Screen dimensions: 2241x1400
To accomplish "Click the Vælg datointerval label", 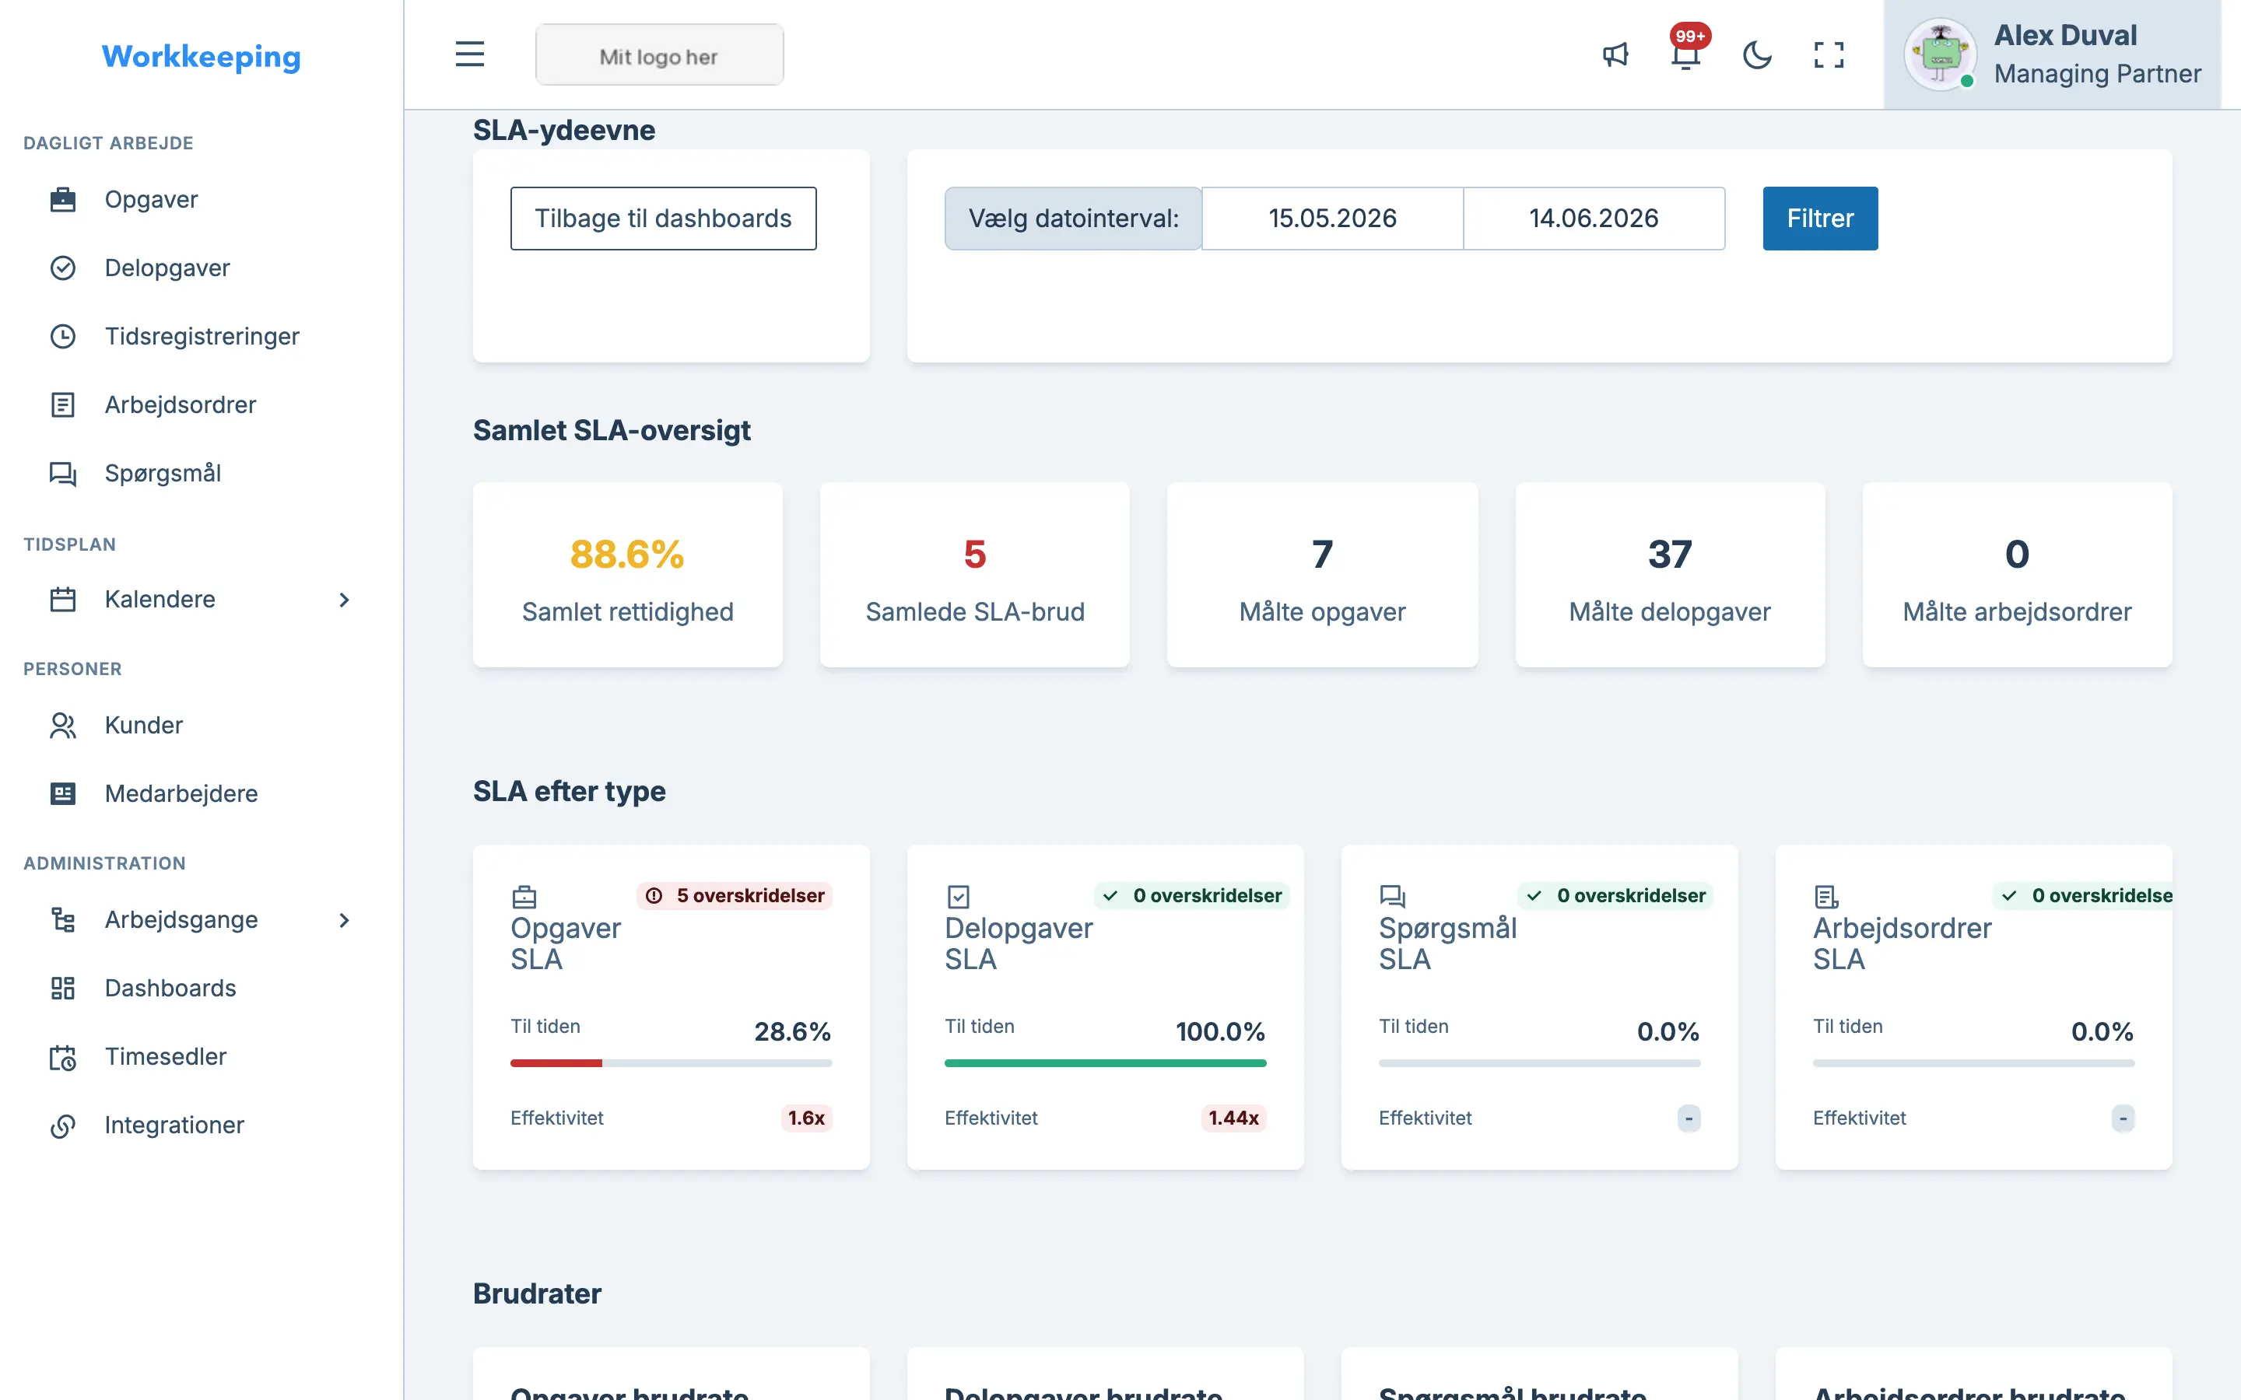I will click(1073, 219).
